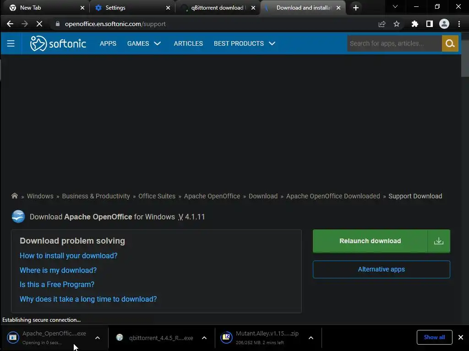Click the 'Support Download' breadcrumb text
Image resolution: width=469 pixels, height=351 pixels.
[x=415, y=196]
